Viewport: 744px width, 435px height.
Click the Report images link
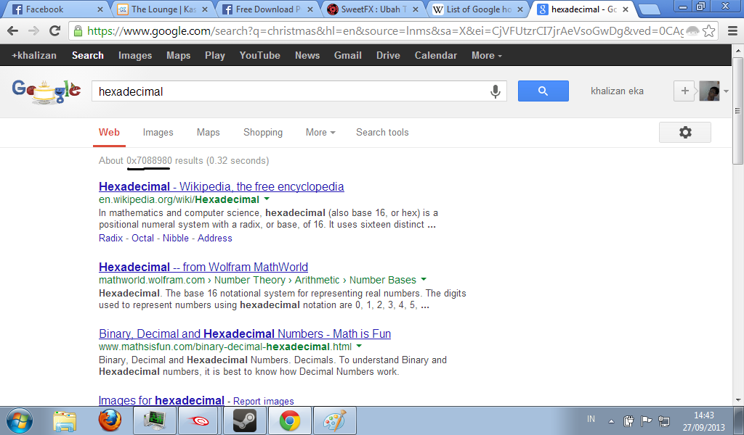[x=263, y=402]
